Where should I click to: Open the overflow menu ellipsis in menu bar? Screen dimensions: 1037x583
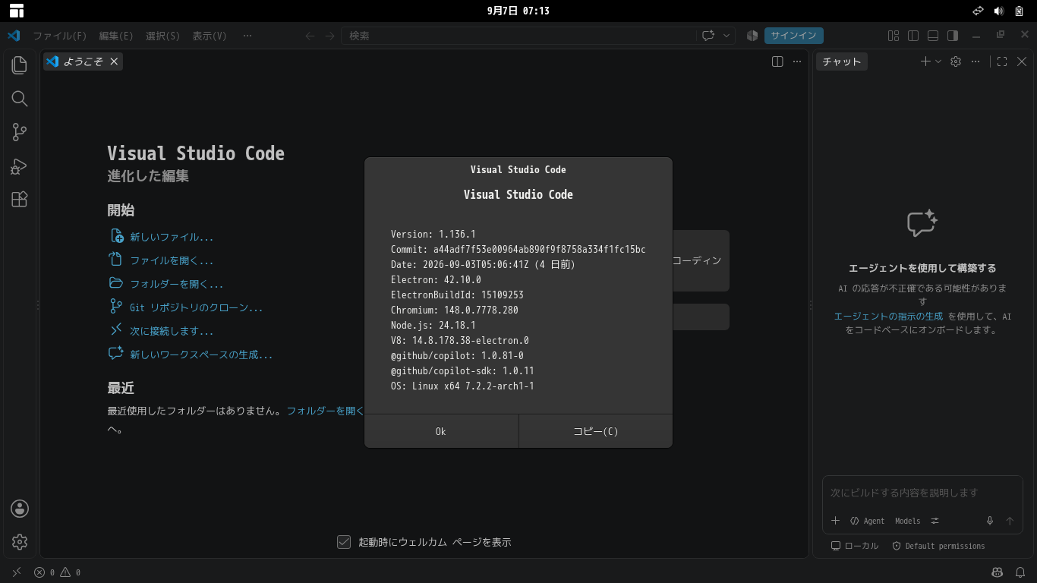click(247, 36)
